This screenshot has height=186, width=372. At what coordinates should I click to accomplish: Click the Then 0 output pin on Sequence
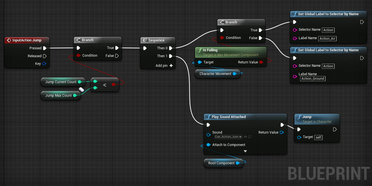[171, 48]
